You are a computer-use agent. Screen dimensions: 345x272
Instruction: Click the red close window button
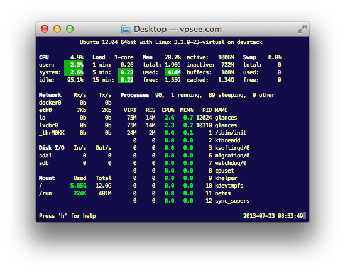click(x=45, y=29)
